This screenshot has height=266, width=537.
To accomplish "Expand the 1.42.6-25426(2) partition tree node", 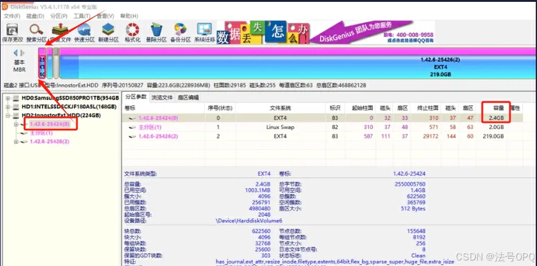I will [x=16, y=141].
